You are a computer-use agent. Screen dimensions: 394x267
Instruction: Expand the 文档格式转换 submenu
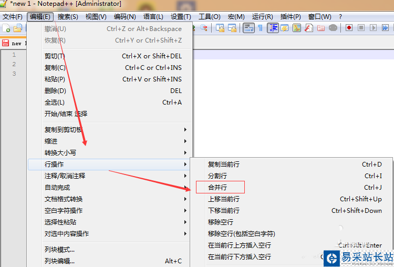tap(110, 199)
